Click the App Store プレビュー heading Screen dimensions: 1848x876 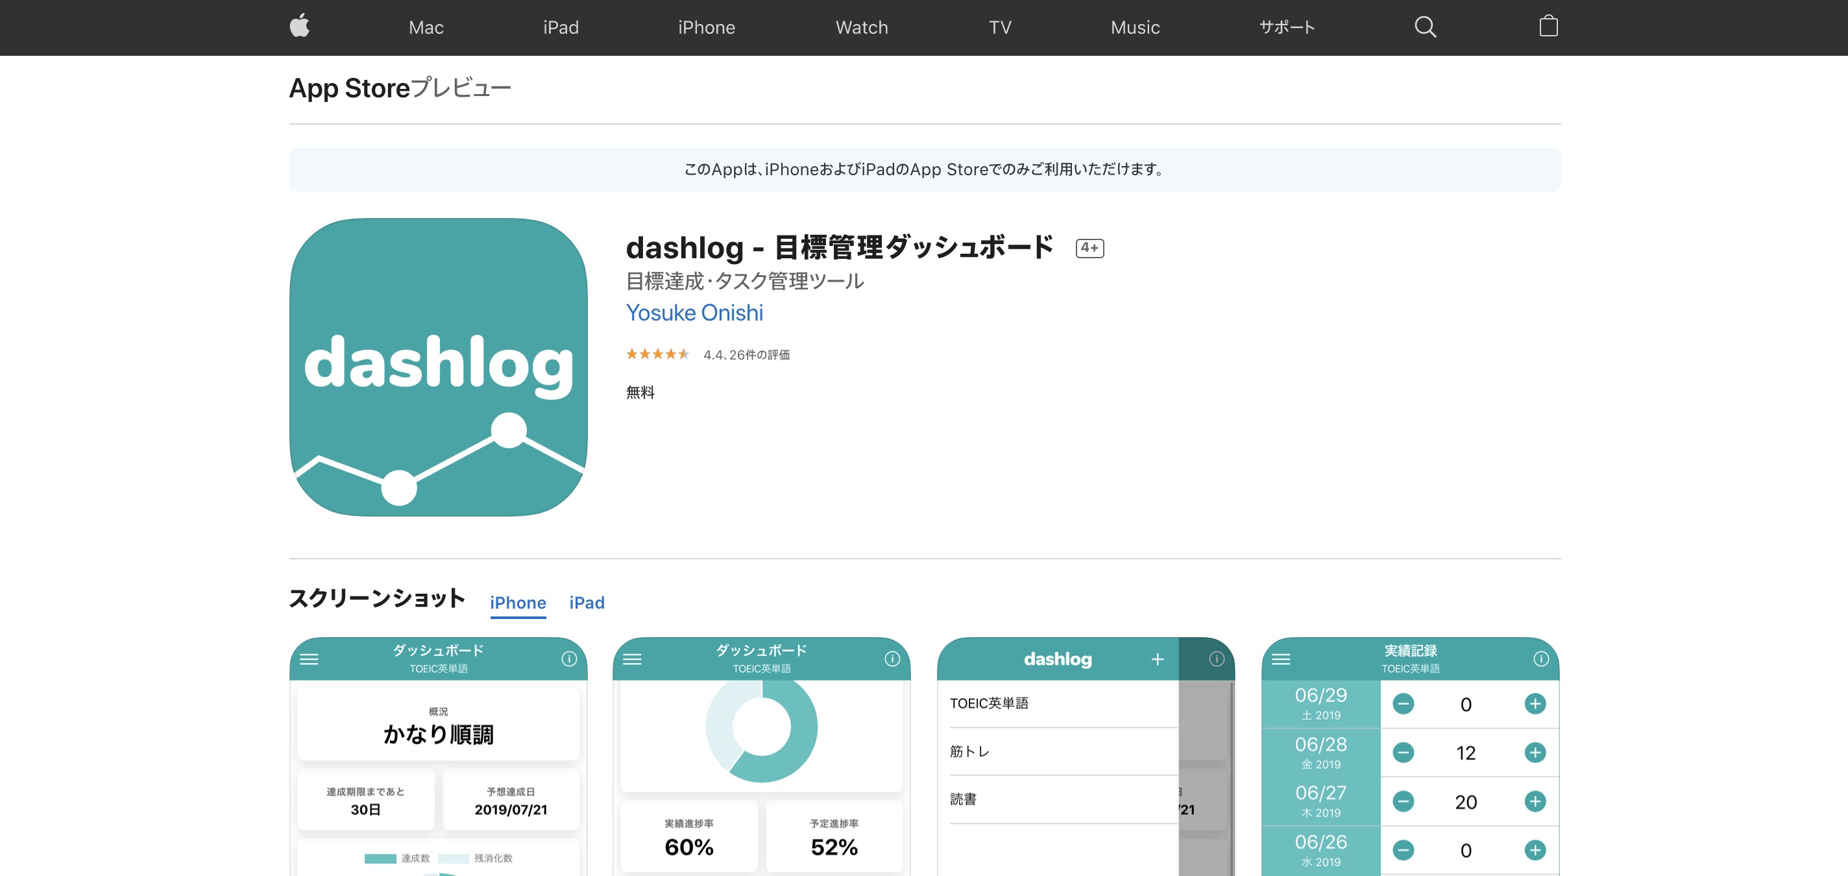(400, 88)
